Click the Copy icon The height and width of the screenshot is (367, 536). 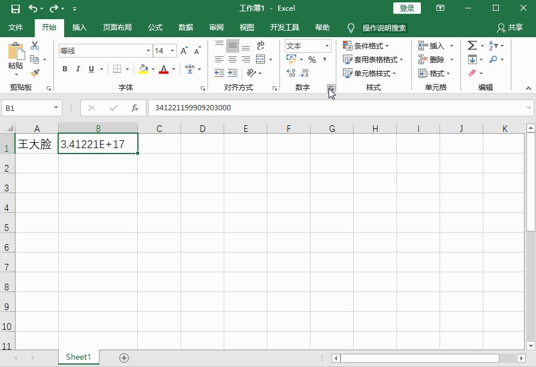(34, 59)
